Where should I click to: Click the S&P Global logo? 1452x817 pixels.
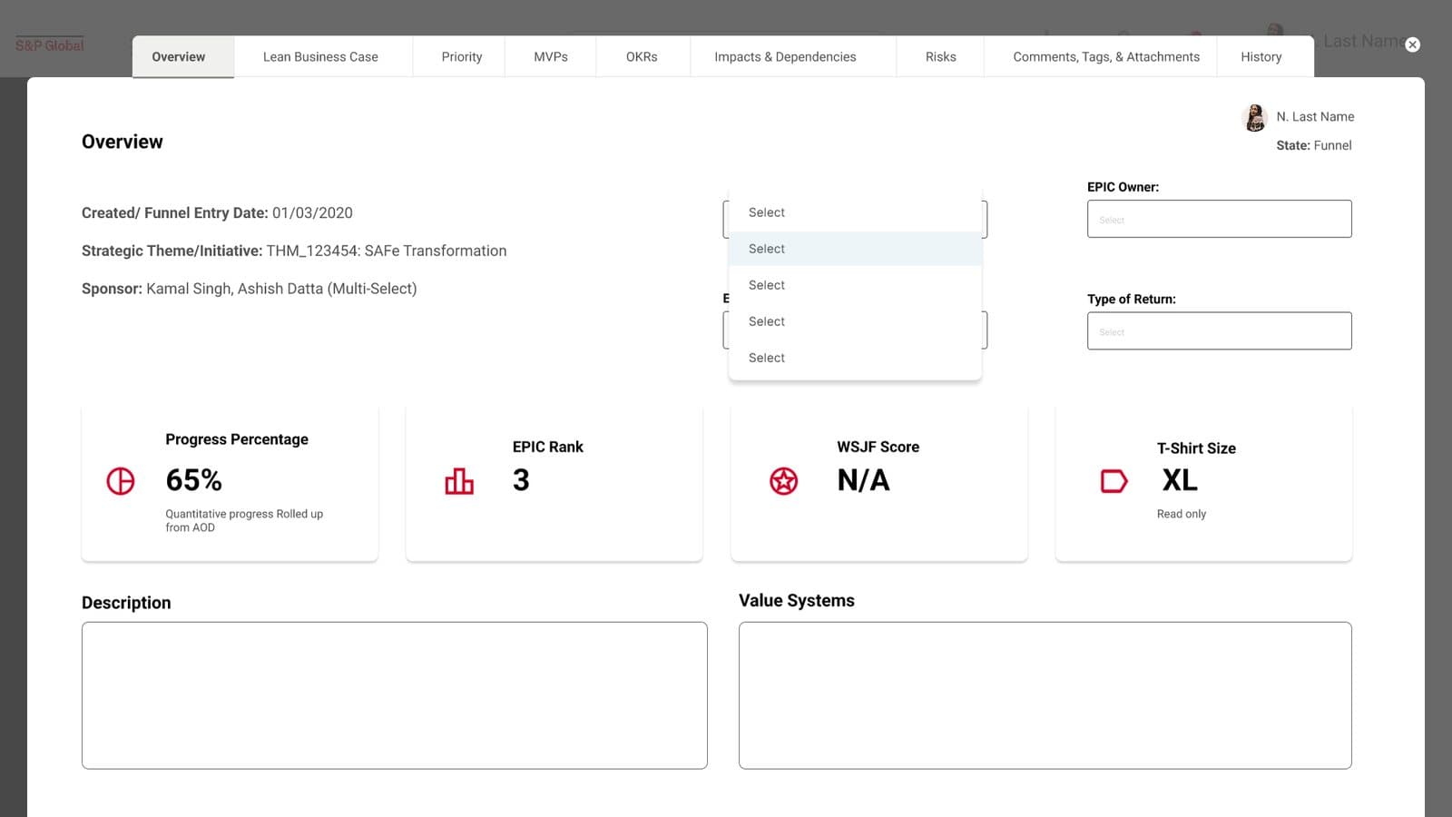50,45
